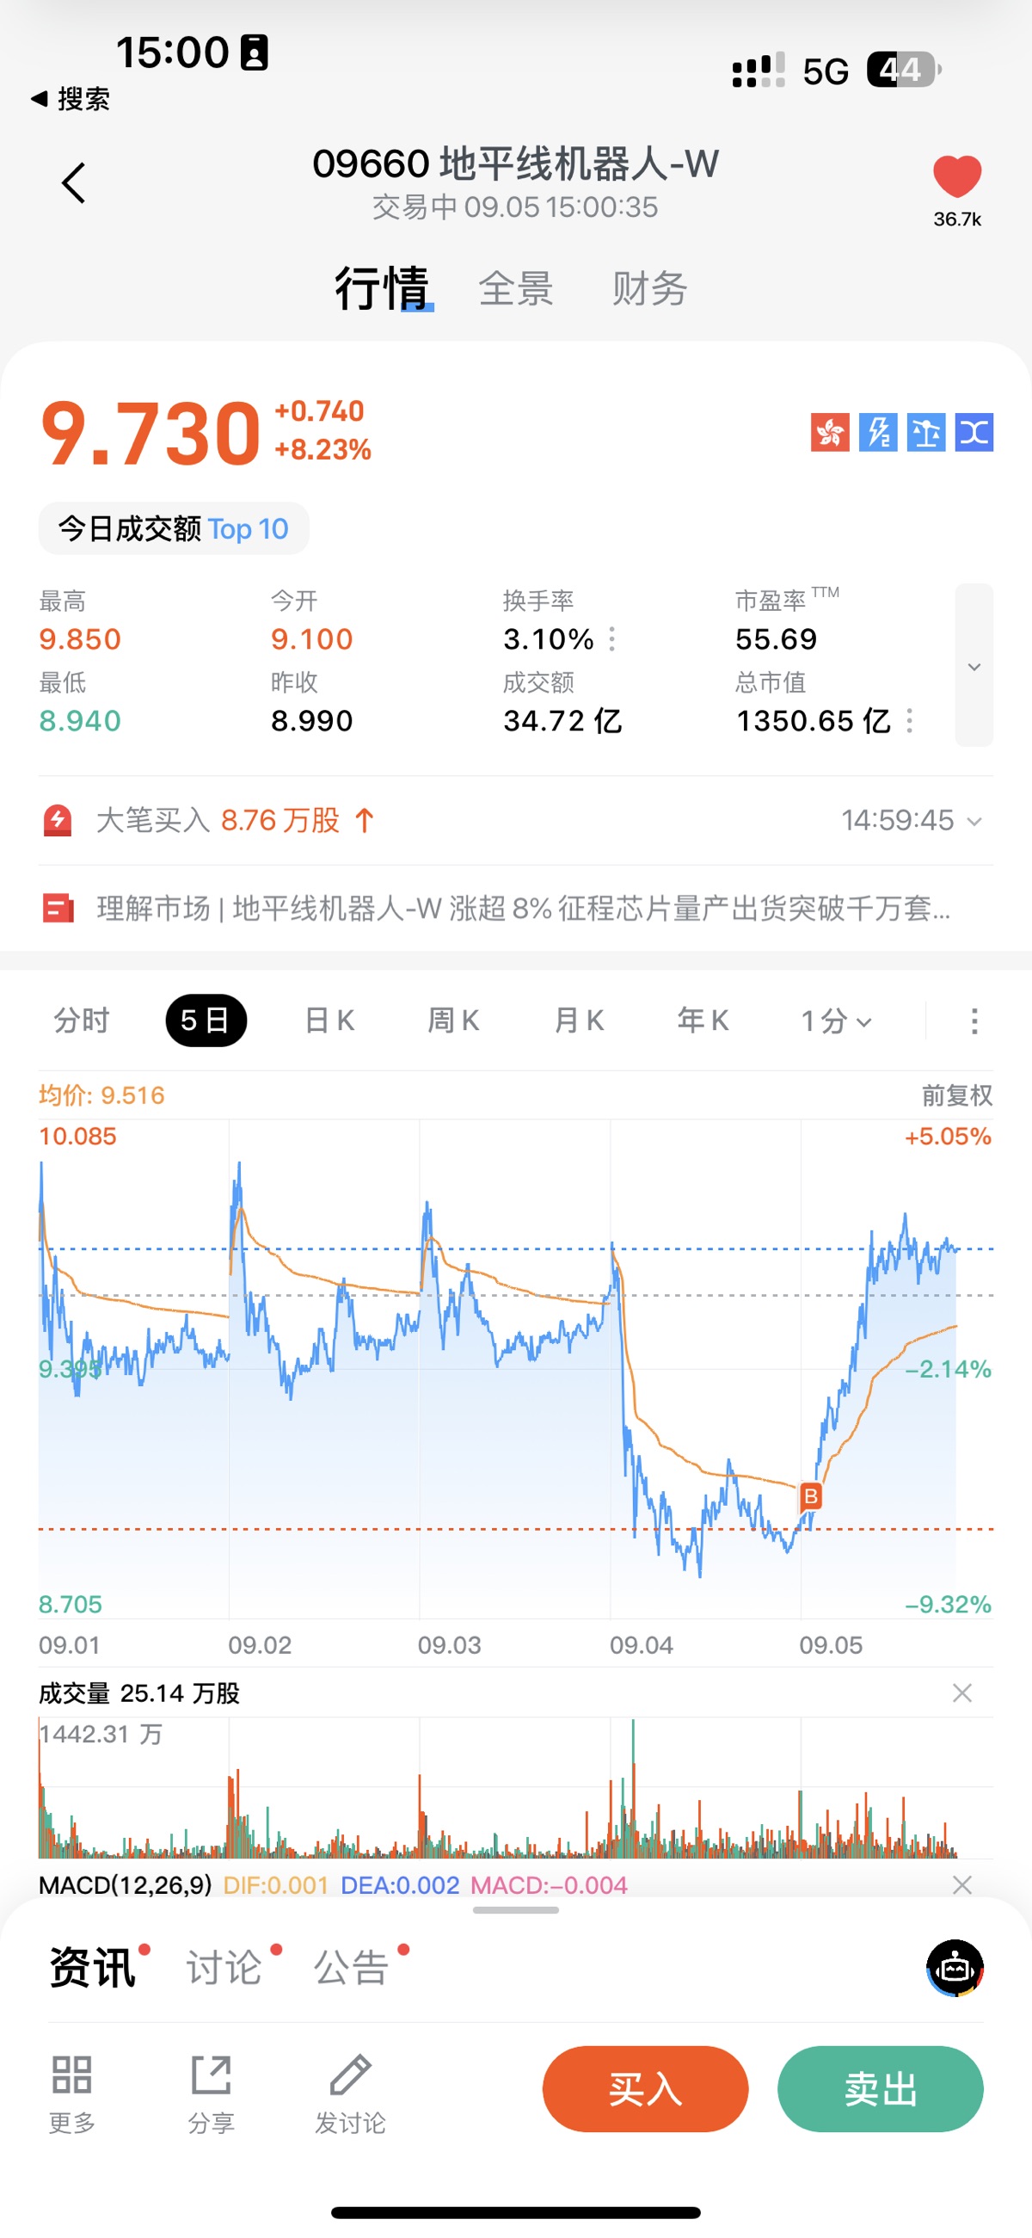Open the AI robot assistant icon

point(955,1968)
